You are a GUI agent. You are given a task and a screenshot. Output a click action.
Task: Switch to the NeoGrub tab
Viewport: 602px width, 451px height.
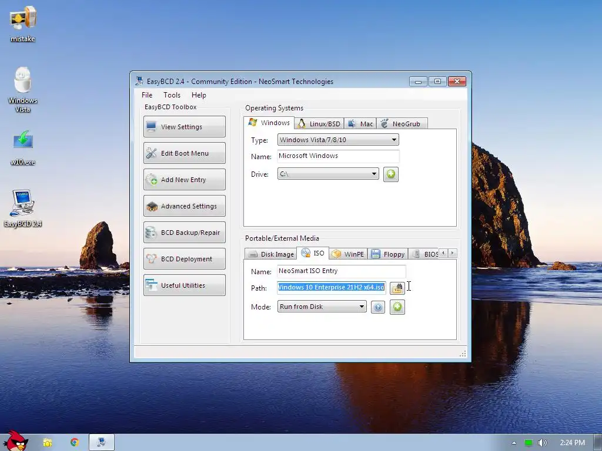(x=402, y=124)
